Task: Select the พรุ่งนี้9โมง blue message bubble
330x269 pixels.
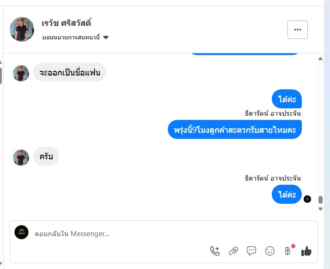Action: [234, 129]
